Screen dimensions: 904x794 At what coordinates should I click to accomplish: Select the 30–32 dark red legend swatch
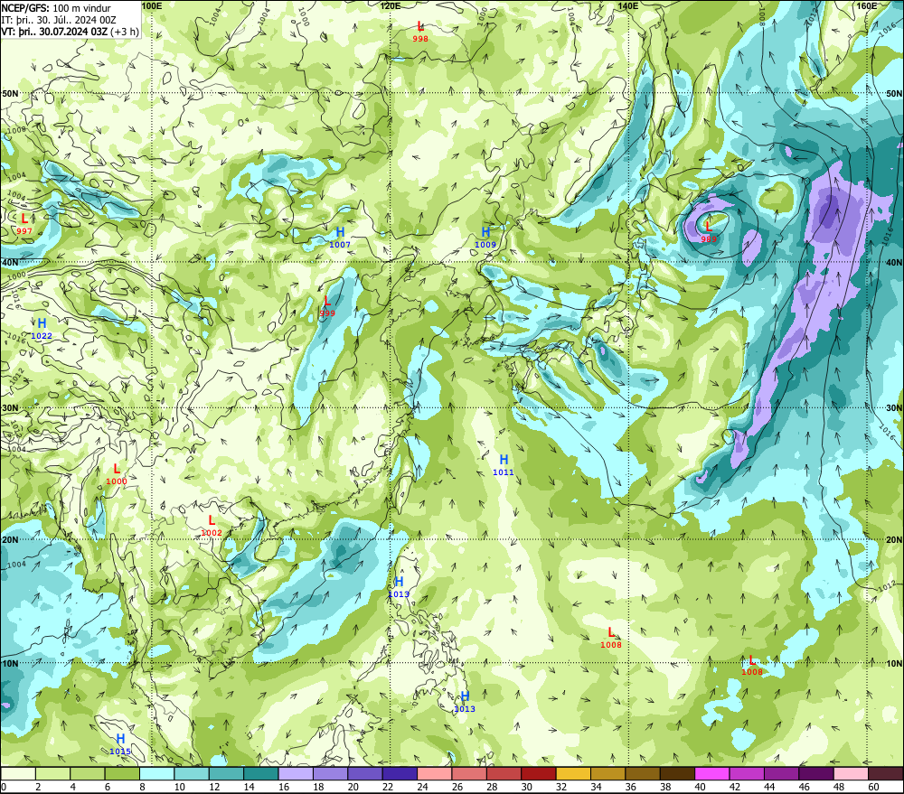tap(539, 773)
